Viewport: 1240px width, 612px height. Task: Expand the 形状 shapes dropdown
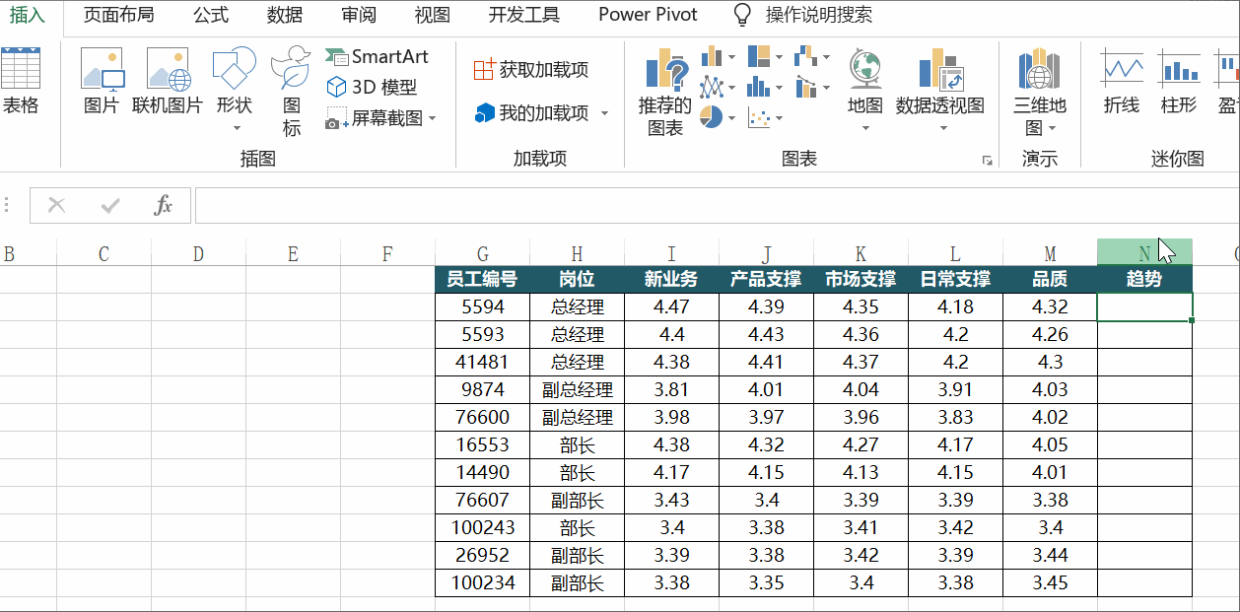235,128
